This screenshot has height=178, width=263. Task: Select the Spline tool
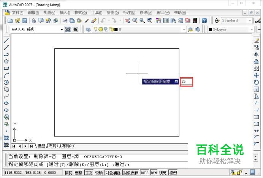coord(6,96)
